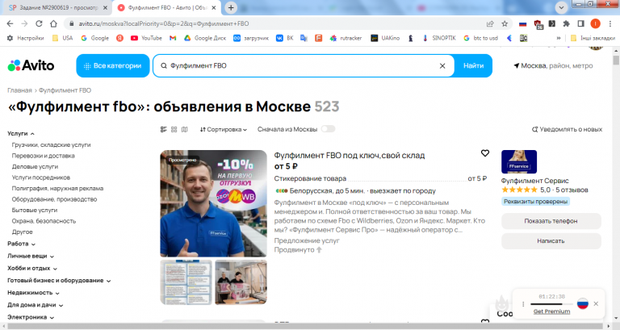This screenshot has width=620, height=330.
Task: Open show more bookmarks chevron
Action: [x=559, y=39]
